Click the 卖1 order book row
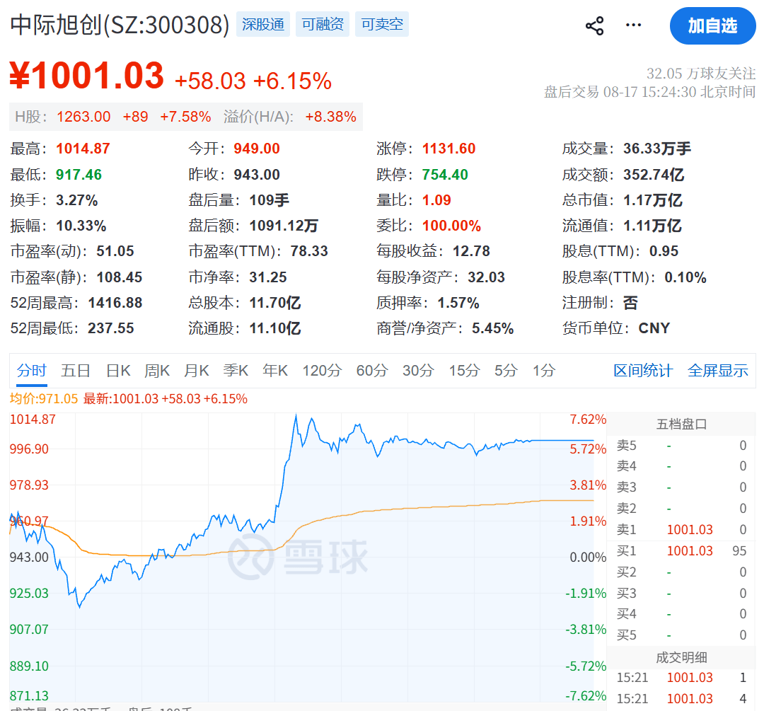This screenshot has height=711, width=764. click(x=681, y=530)
